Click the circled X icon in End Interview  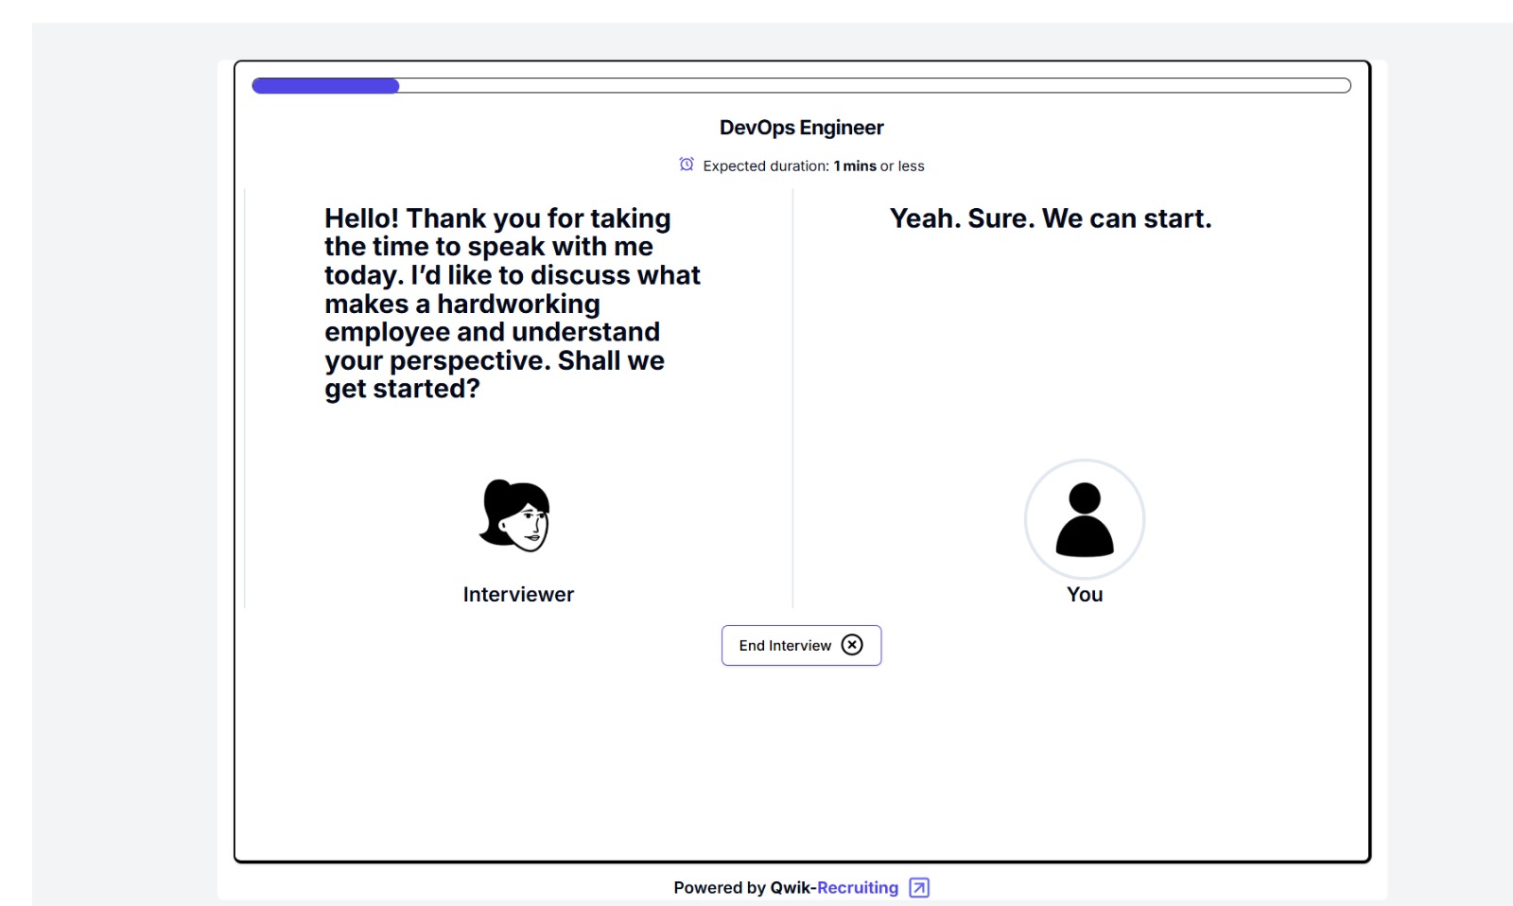[x=852, y=645]
